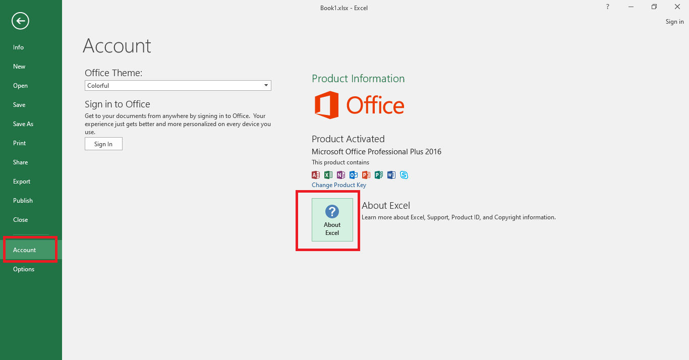Open the Info page
This screenshot has height=360, width=689.
31,47
